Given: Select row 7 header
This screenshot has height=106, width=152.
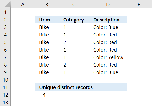Looking at the screenshot, I should click(x=5, y=57).
